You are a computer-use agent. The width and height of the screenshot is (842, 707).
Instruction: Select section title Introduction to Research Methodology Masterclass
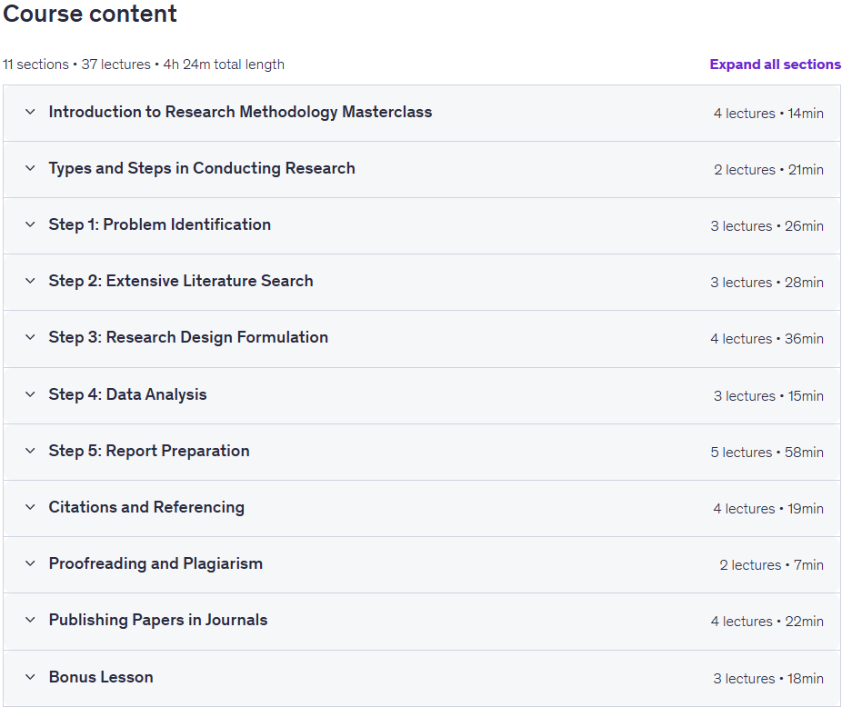(x=240, y=112)
